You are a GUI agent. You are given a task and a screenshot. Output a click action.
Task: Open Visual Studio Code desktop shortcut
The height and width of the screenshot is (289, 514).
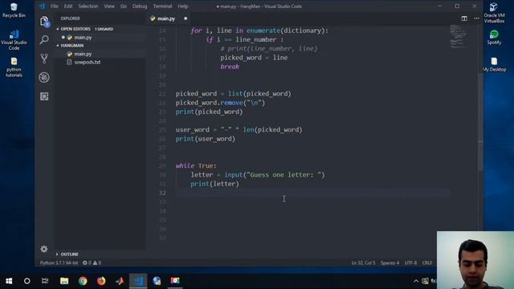[14, 40]
